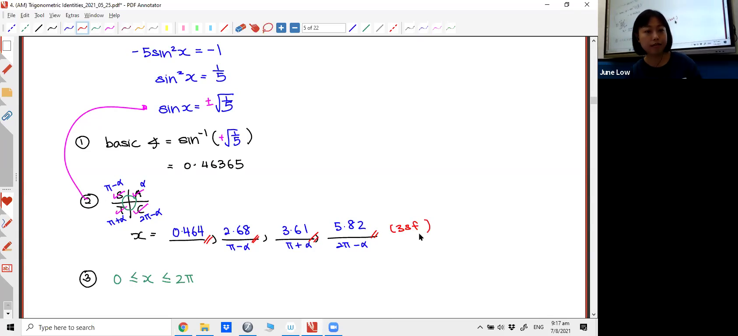The height and width of the screenshot is (336, 738).
Task: Click the blue minus zoom-out button
Action: coord(295,28)
